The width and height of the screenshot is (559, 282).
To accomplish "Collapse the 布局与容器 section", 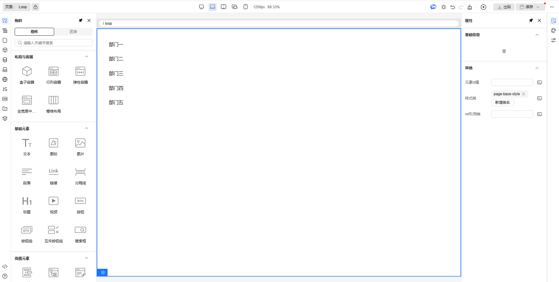I will tap(87, 57).
